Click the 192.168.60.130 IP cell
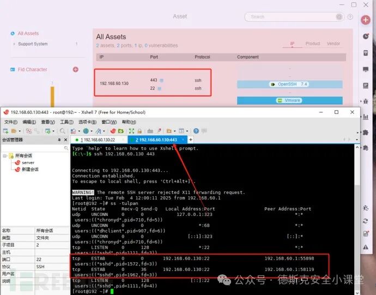The height and width of the screenshot is (295, 376). 114,83
